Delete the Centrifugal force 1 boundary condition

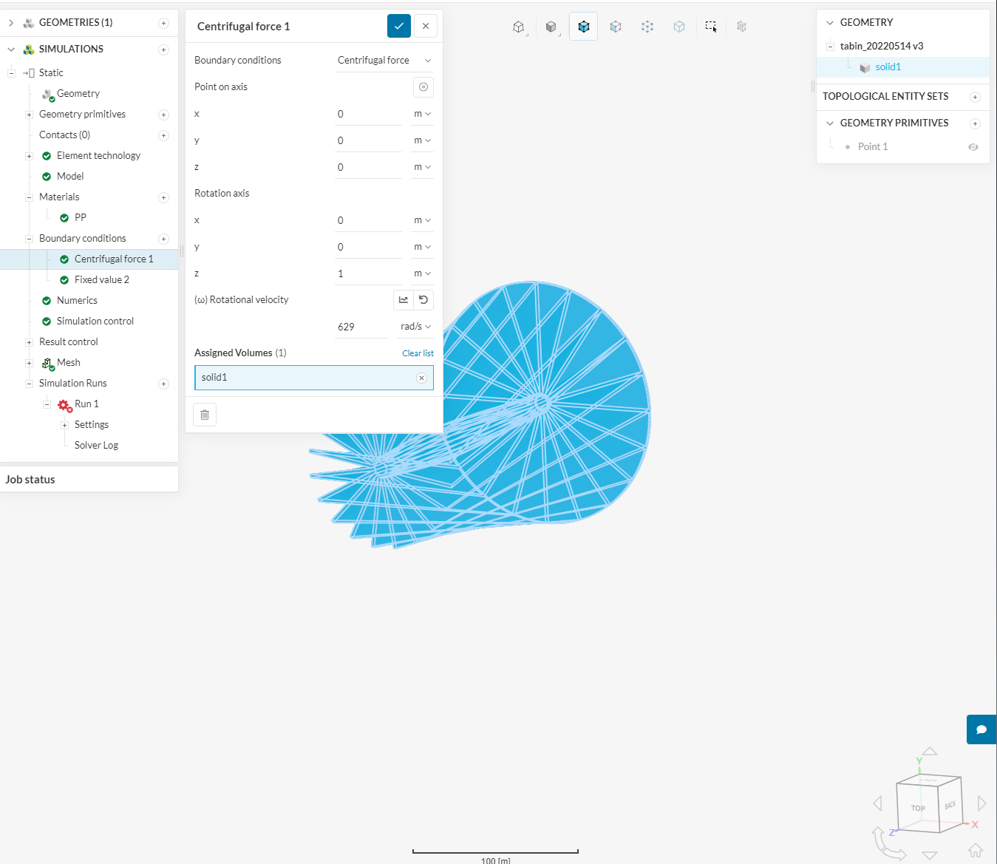click(205, 415)
